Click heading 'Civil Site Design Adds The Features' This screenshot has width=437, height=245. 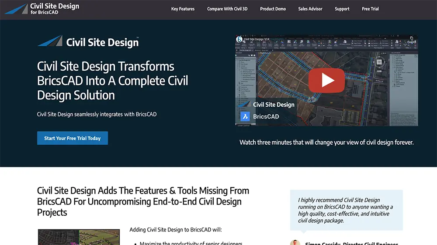click(143, 201)
